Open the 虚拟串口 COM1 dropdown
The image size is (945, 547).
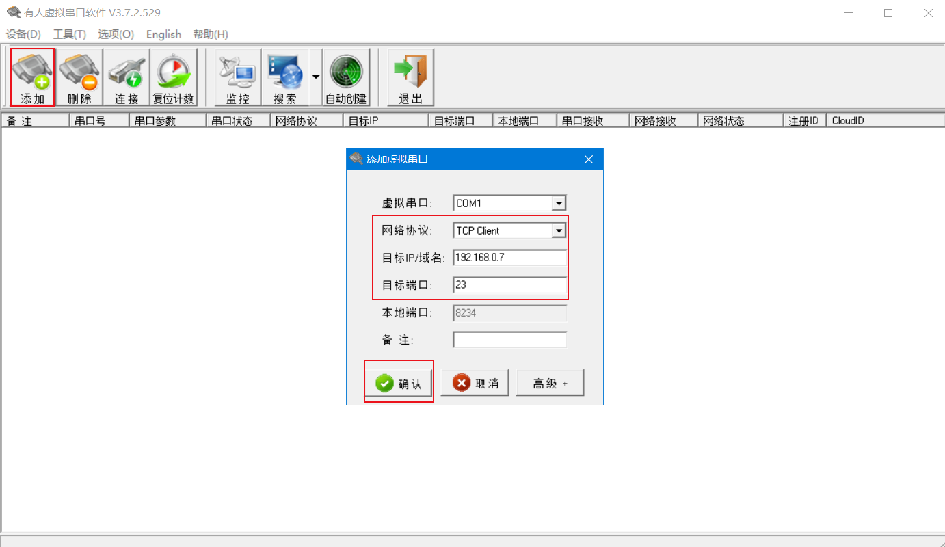click(559, 203)
